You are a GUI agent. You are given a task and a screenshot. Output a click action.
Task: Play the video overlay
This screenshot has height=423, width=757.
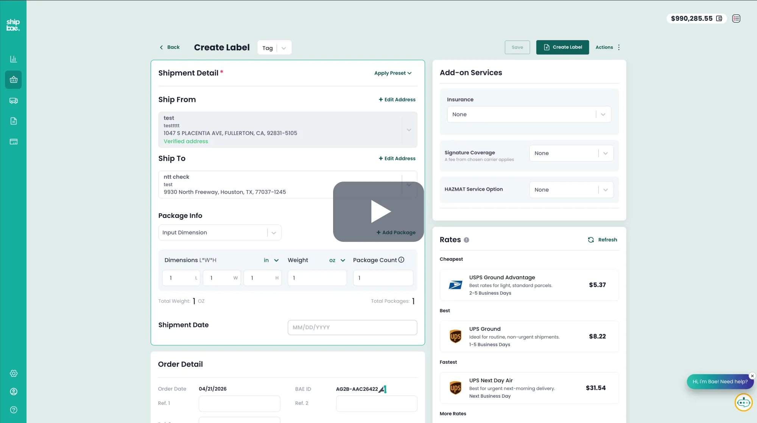(378, 211)
